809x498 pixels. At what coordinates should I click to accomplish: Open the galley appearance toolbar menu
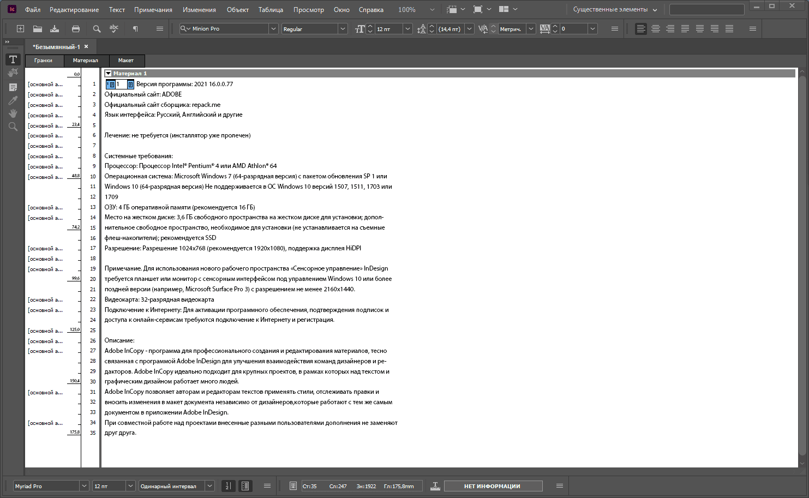(x=267, y=486)
